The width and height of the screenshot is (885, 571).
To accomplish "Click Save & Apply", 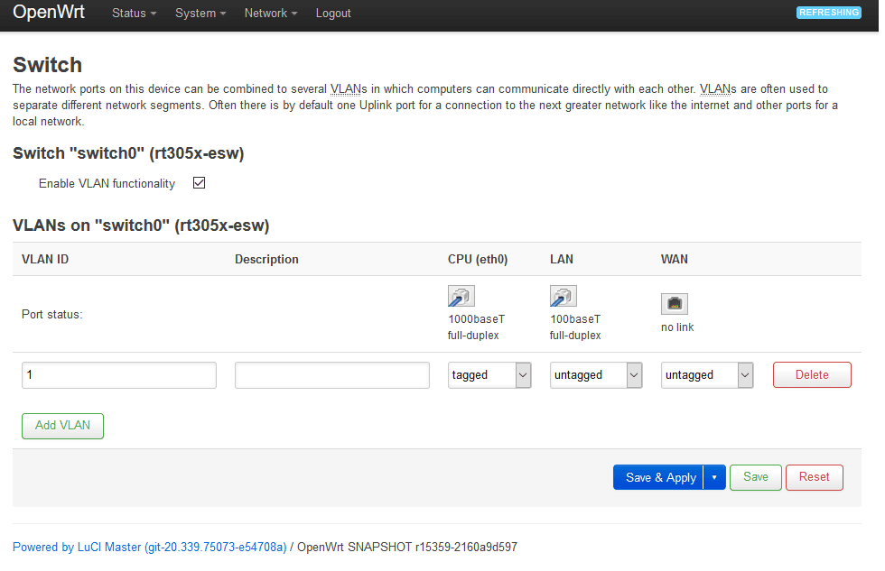I will point(658,477).
